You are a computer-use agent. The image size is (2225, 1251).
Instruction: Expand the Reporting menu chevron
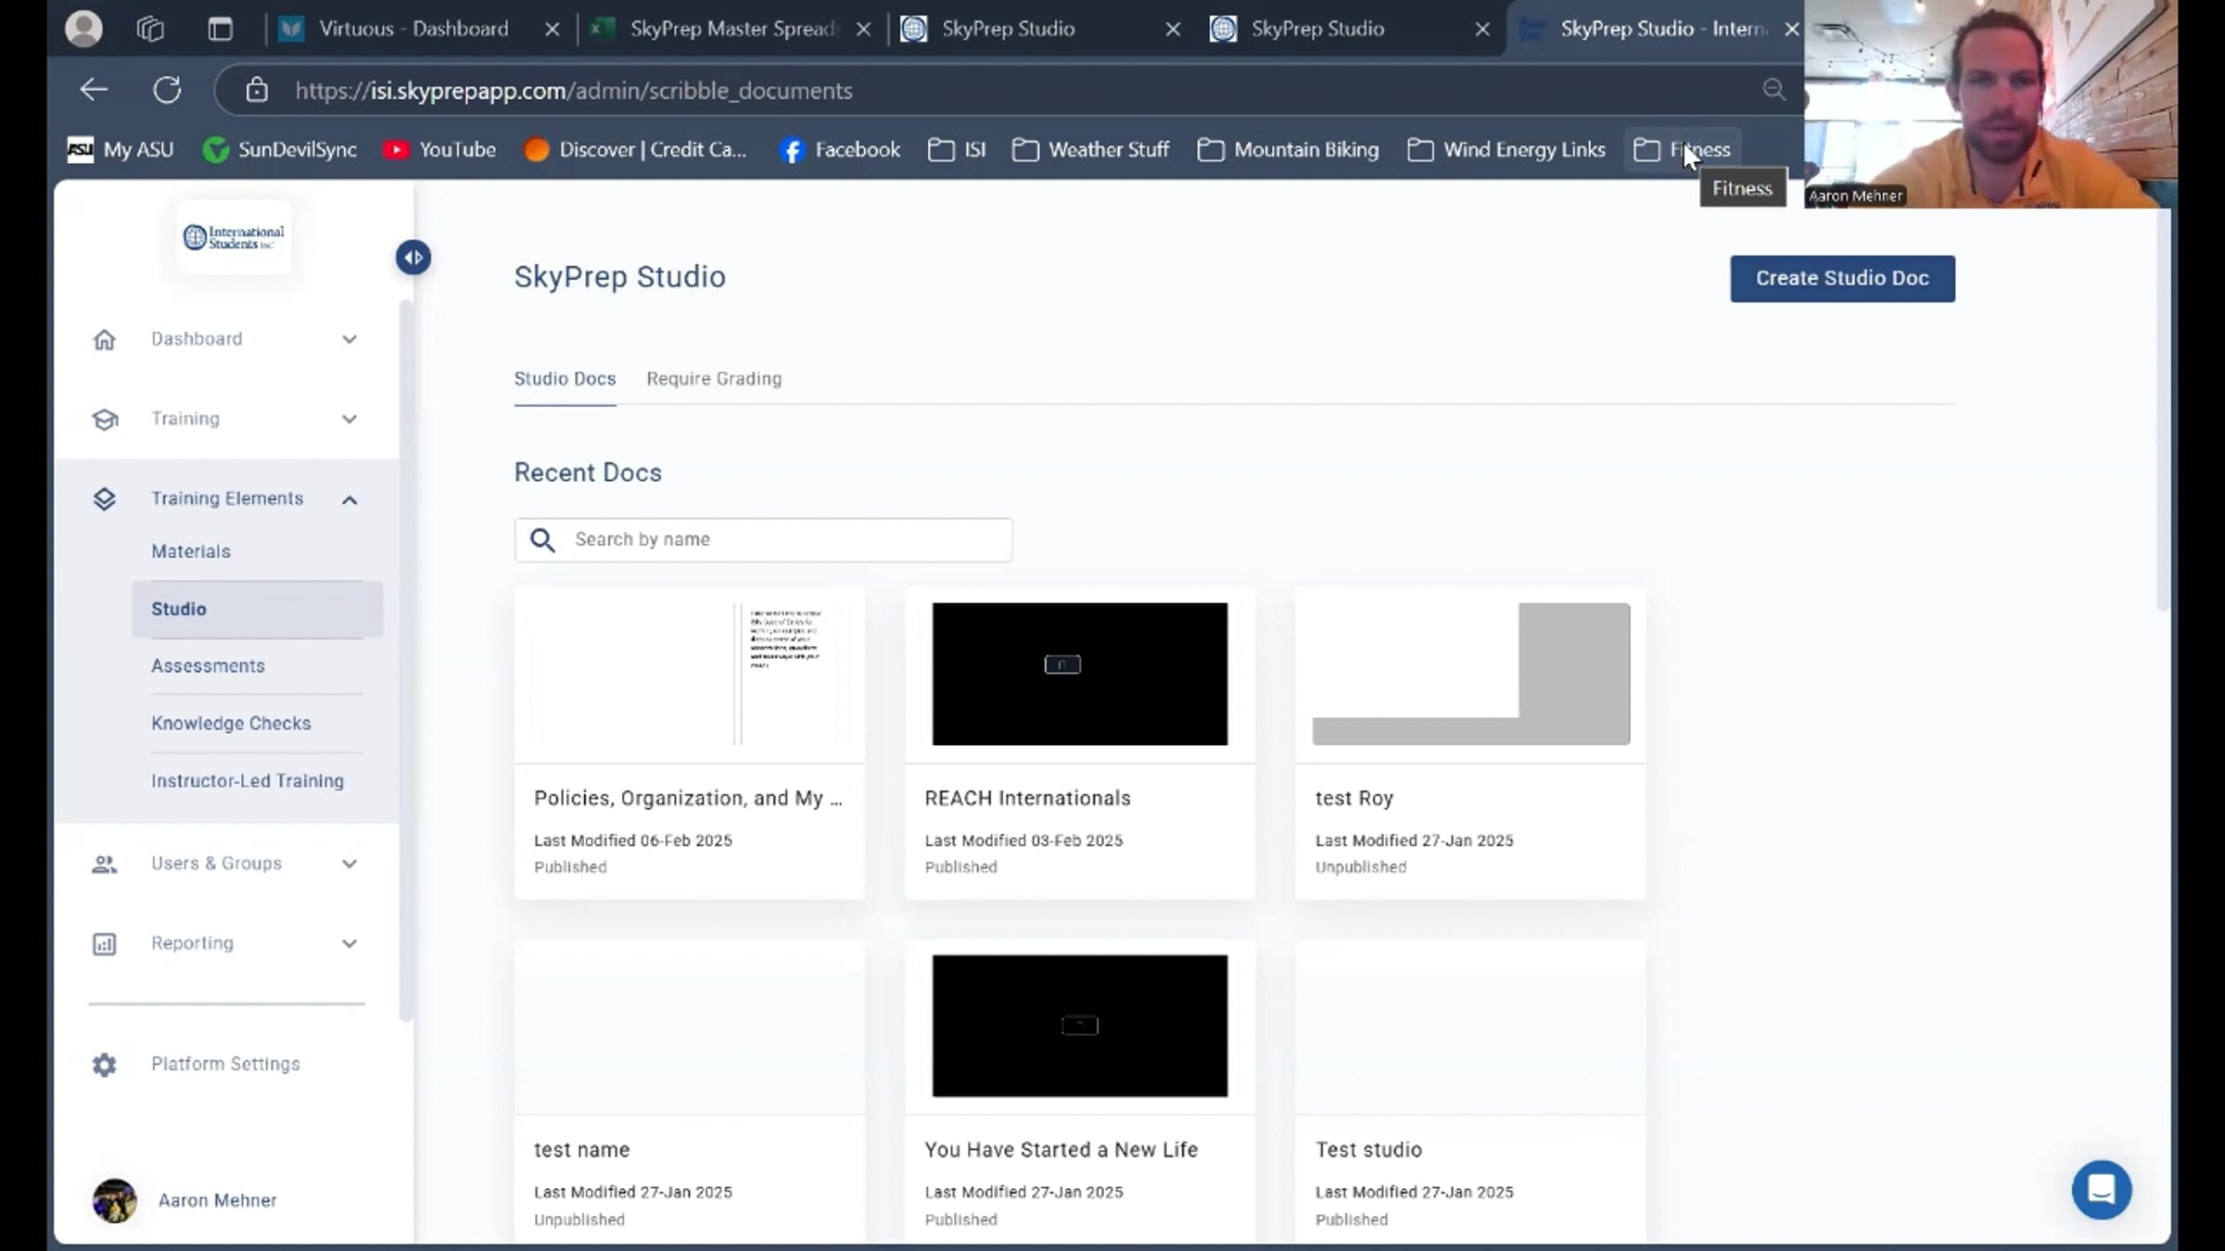point(350,944)
